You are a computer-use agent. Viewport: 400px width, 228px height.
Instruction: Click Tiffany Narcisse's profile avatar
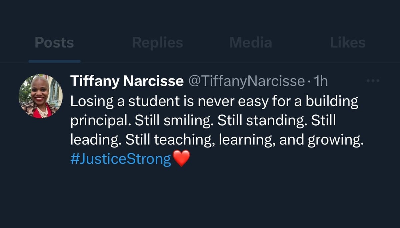[x=40, y=96]
